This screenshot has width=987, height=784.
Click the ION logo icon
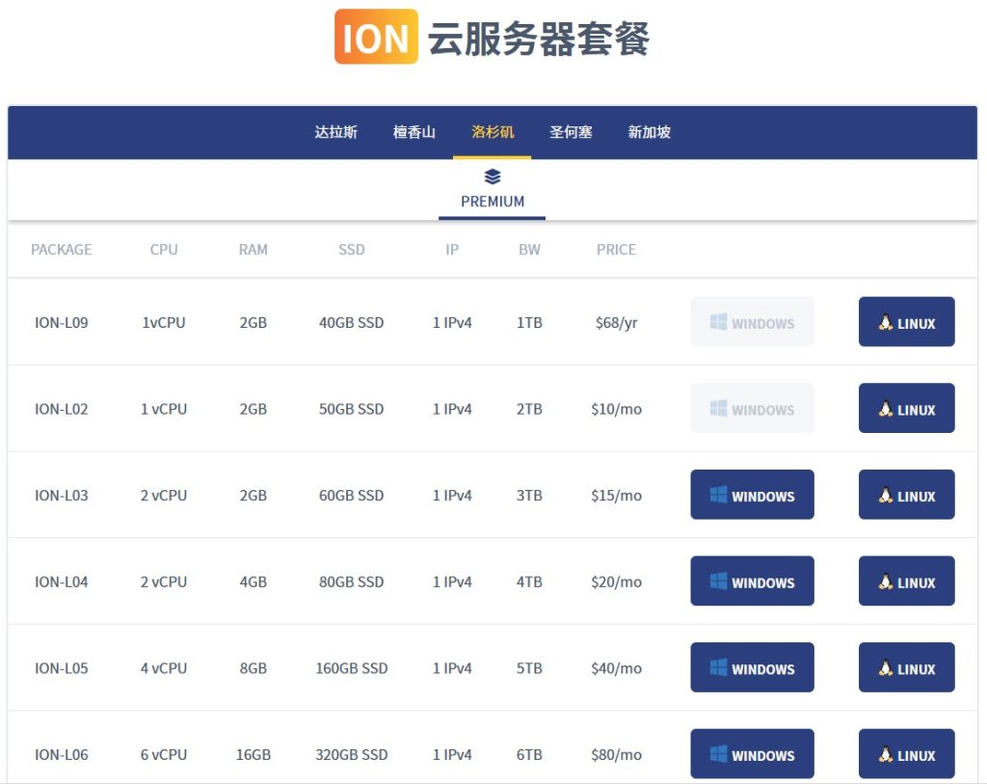374,38
